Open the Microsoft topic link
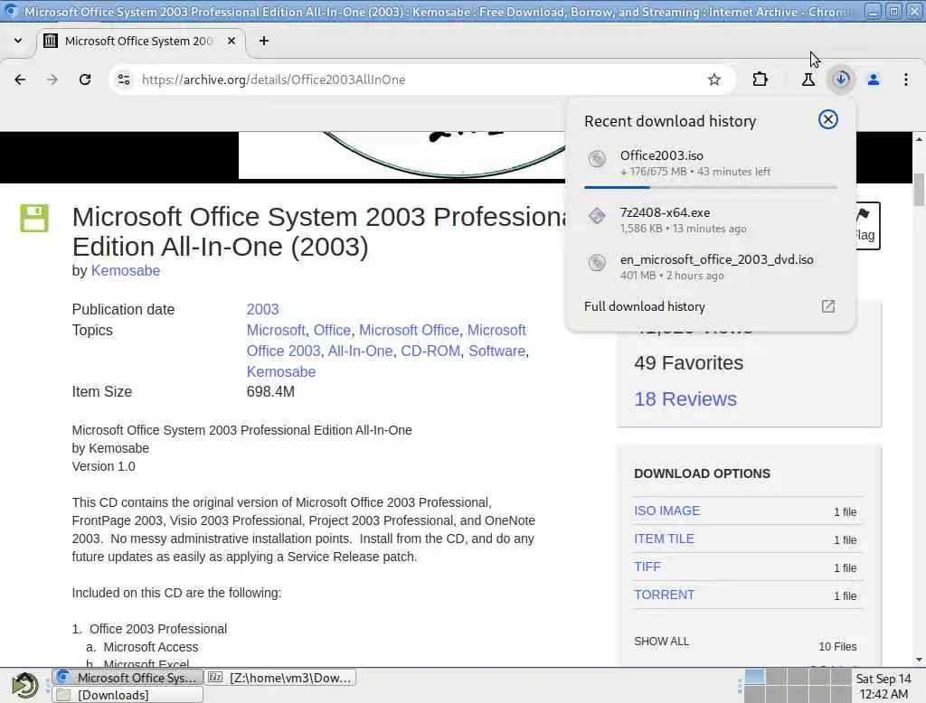926x703 pixels. pos(276,330)
